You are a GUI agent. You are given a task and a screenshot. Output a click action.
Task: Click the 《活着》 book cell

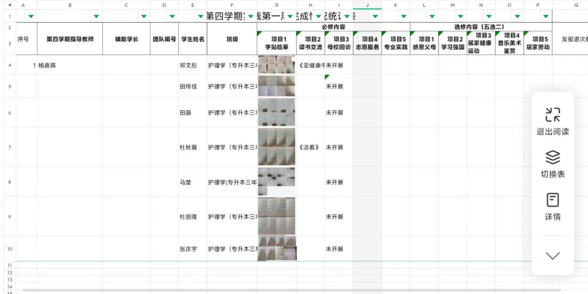[x=310, y=147]
